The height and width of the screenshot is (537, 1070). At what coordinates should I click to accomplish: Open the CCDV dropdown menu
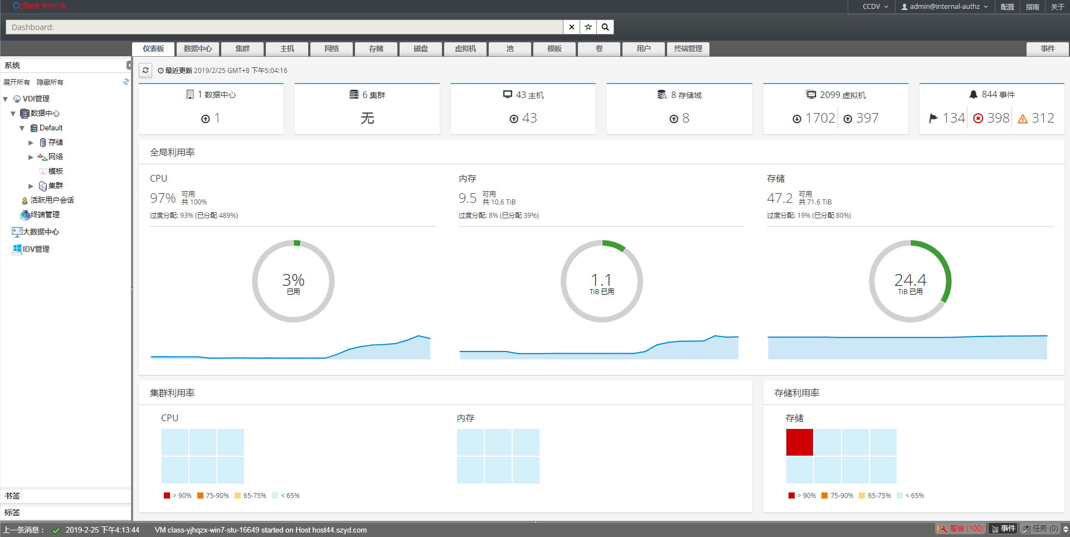tap(875, 7)
